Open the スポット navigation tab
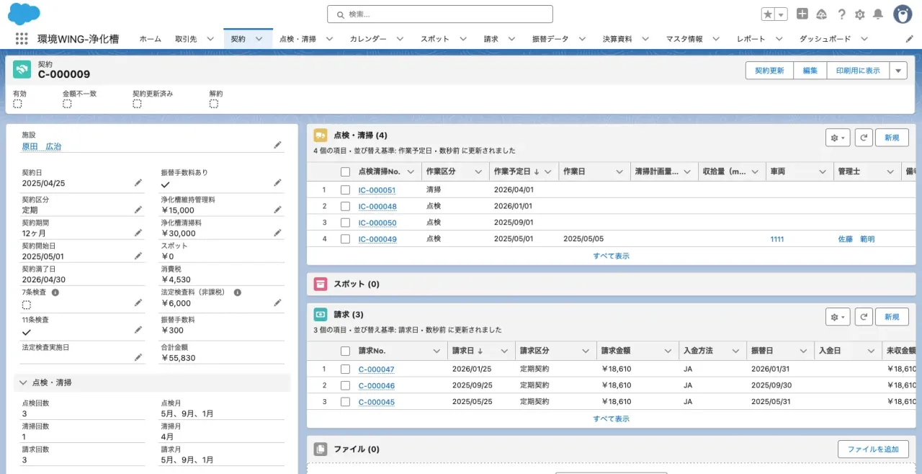 435,39
